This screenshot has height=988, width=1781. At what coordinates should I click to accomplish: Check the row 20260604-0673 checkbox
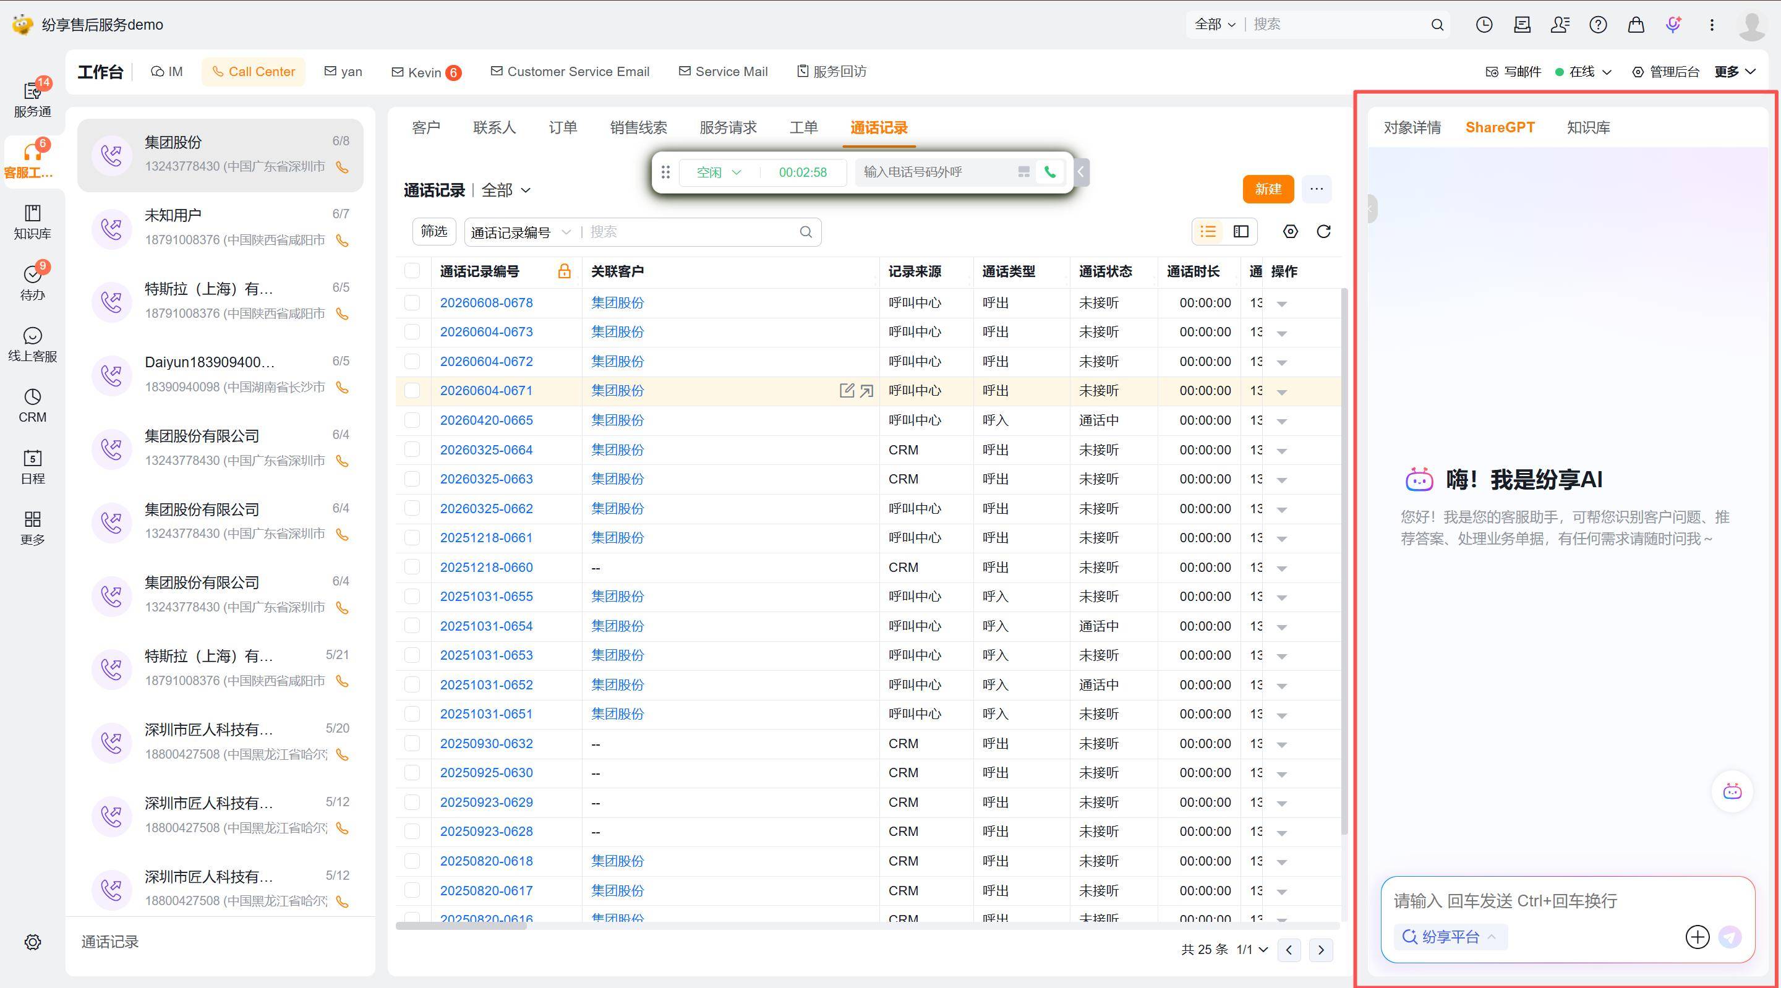coord(412,332)
